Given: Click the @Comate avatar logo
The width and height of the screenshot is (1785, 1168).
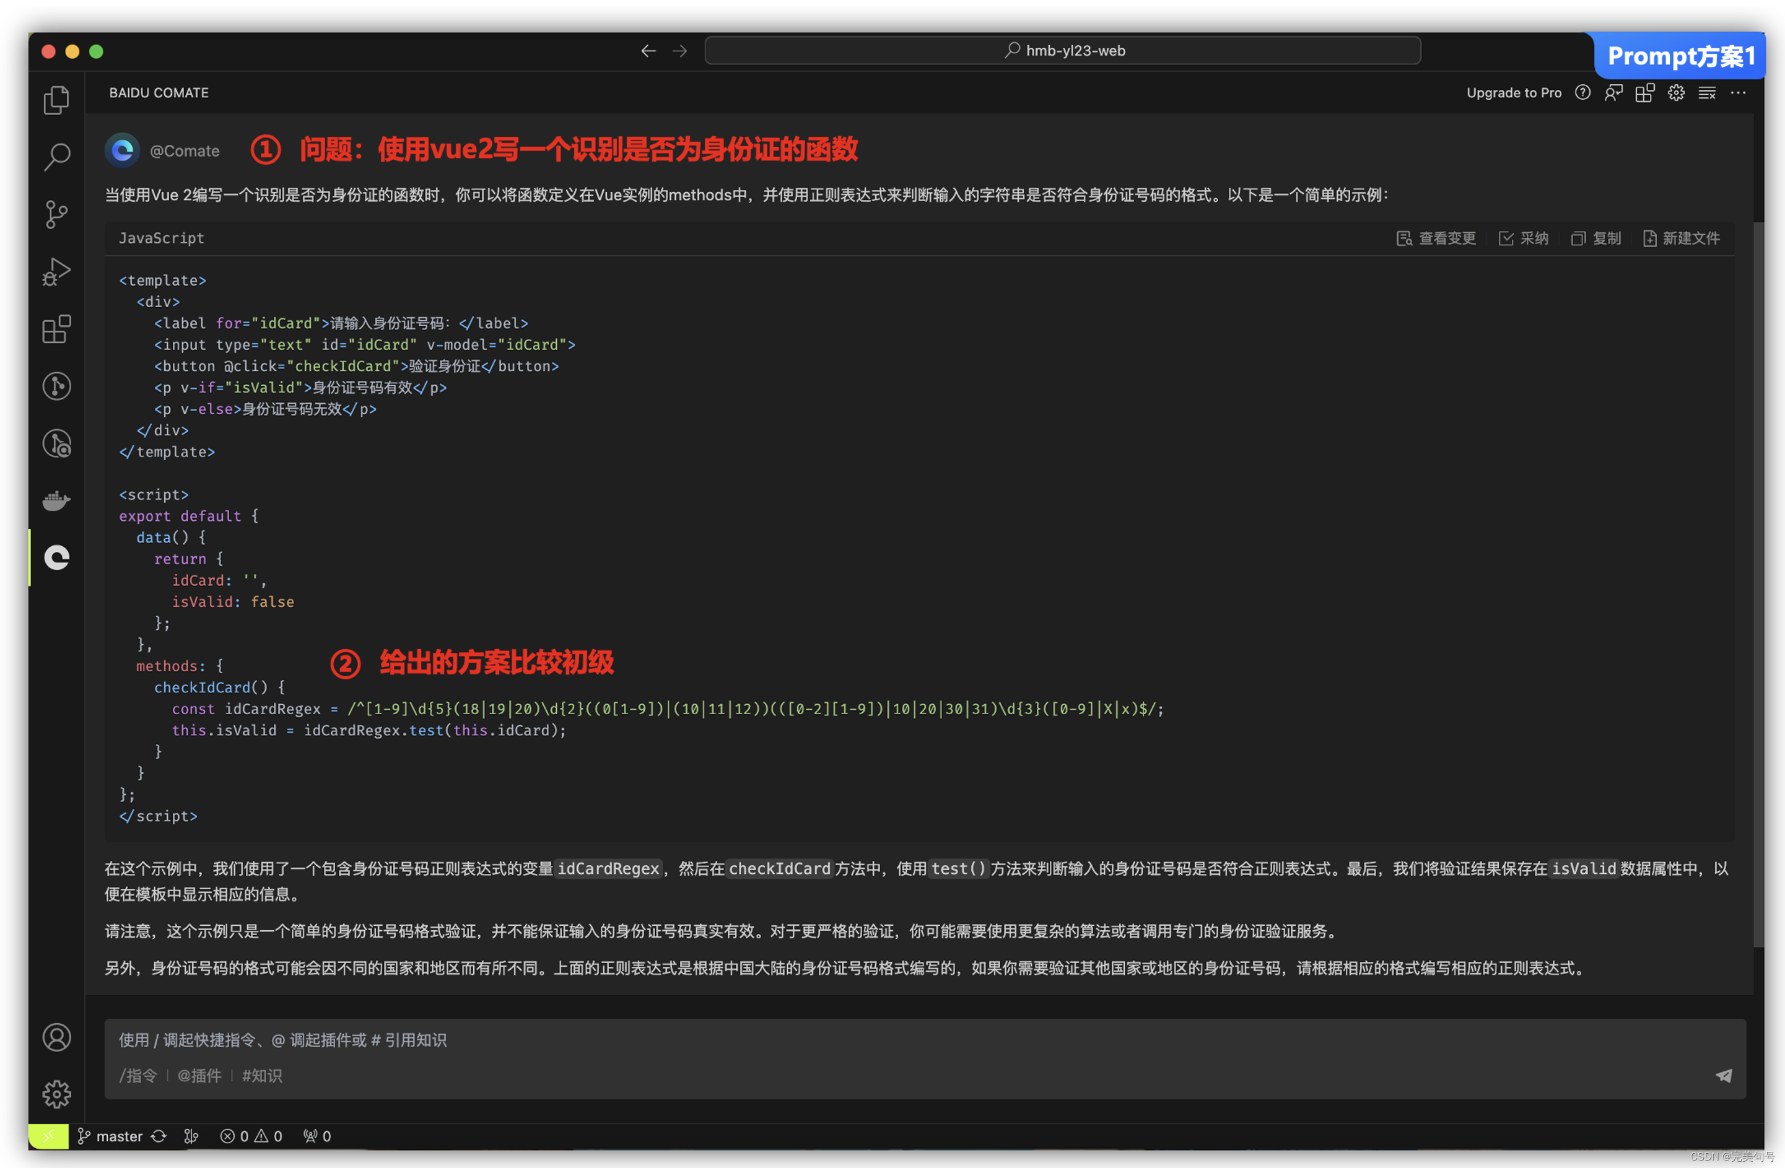Looking at the screenshot, I should pyautogui.click(x=122, y=150).
